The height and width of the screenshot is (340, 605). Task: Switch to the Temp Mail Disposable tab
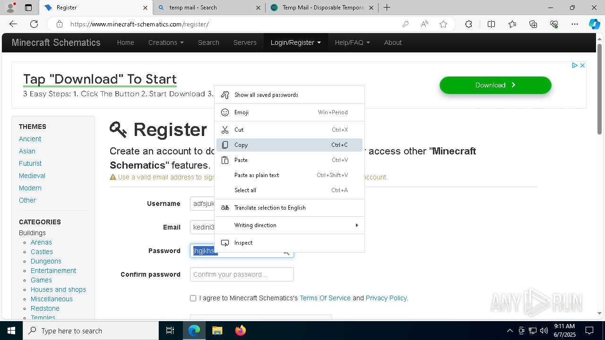pos(321,8)
